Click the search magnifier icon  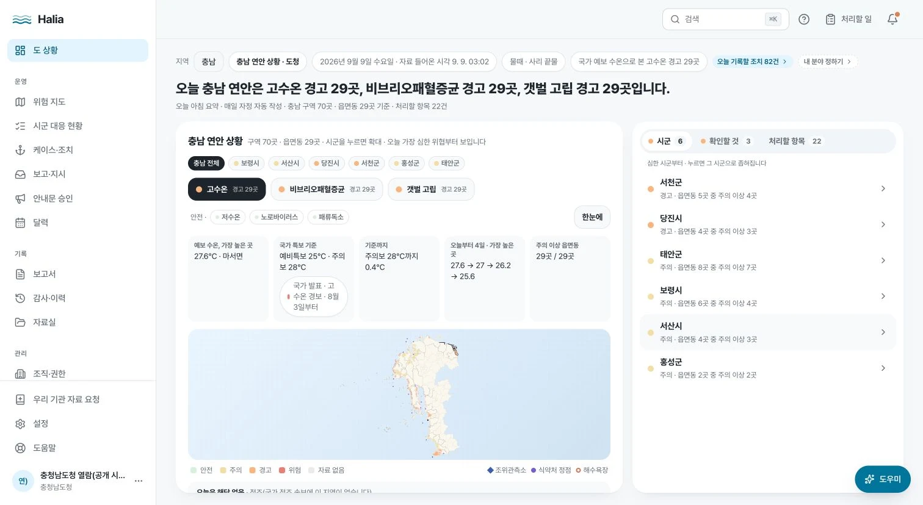[675, 20]
